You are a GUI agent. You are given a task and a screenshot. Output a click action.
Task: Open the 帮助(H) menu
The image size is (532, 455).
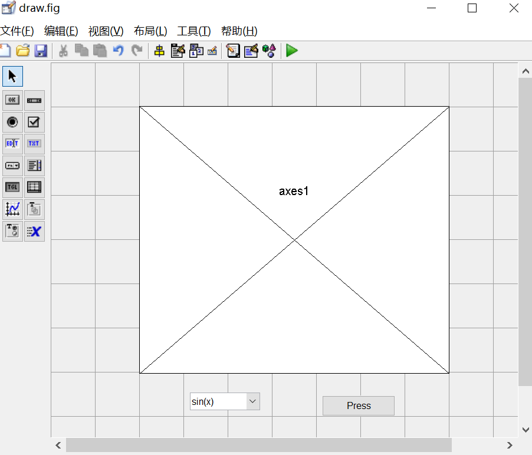[239, 31]
